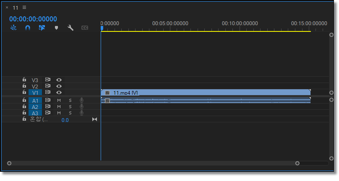Hide track V2 output with eye icon
The image size is (339, 181).
(59, 86)
